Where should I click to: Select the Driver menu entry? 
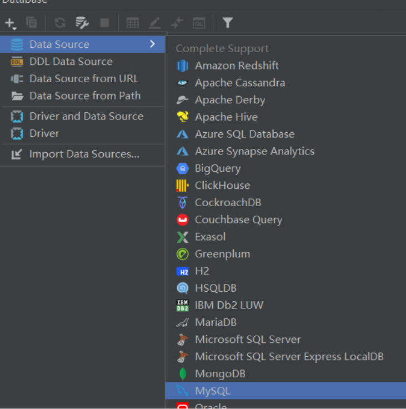82,133
